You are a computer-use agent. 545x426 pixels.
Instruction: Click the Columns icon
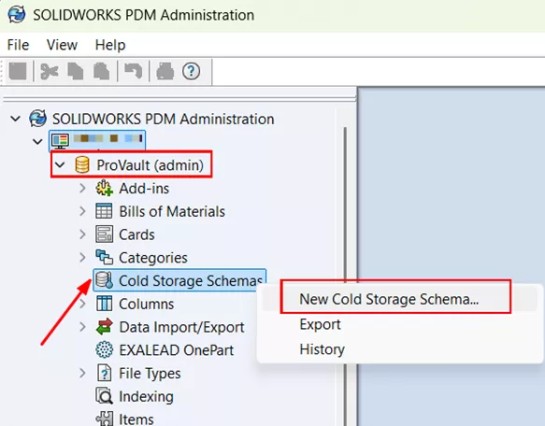tap(104, 304)
